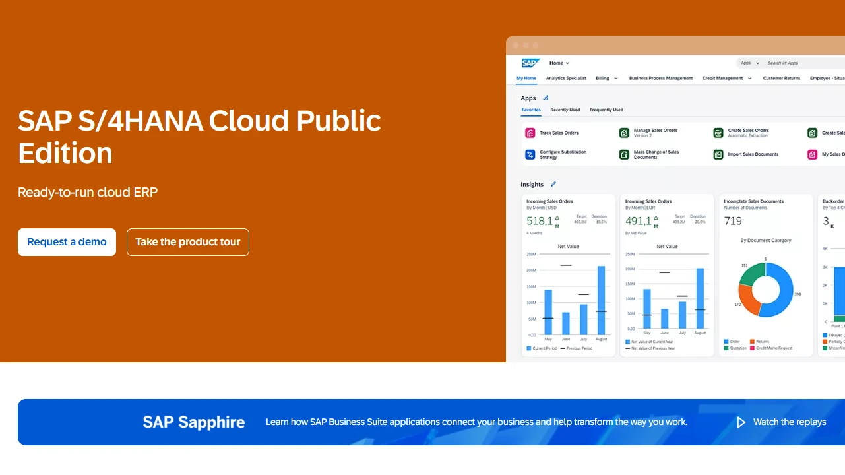Viewport: 845px width, 475px height.
Task: Click the Ready-to-run cloud ERP subtitle
Action: 88,193
